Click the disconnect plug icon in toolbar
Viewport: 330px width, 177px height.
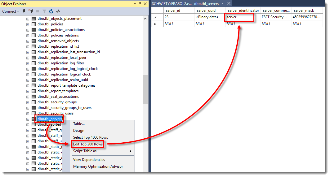[31, 11]
